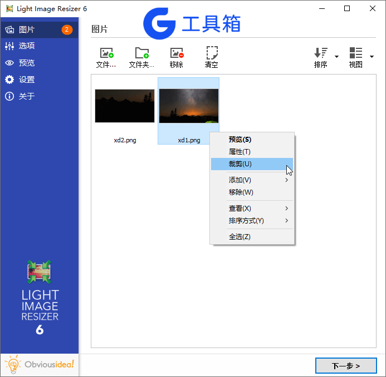Click the xd2.png file name
Screen dimensions: 386x377
click(x=125, y=140)
